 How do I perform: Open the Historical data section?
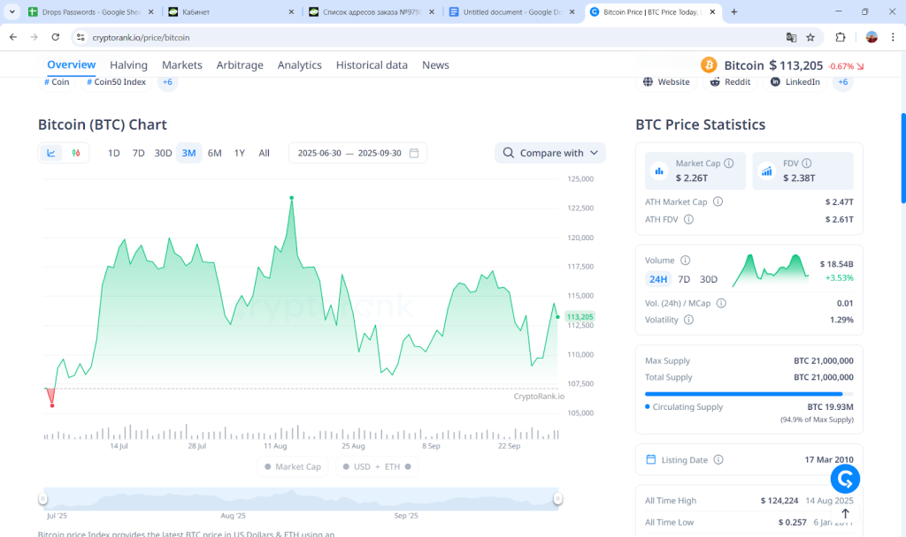tap(372, 64)
